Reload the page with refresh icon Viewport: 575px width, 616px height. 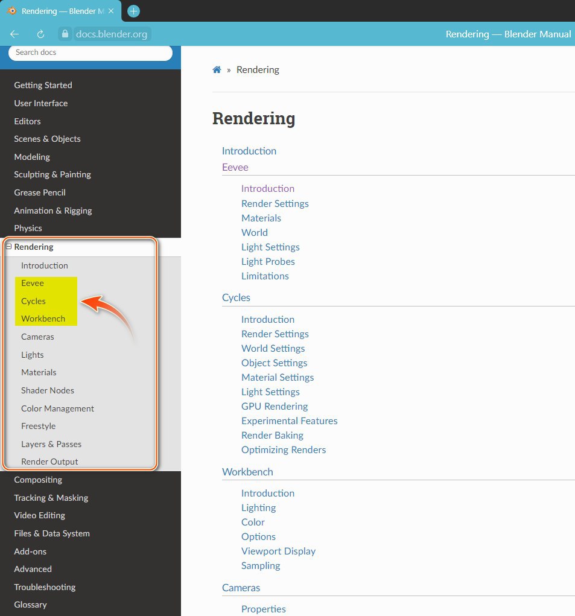(x=40, y=34)
